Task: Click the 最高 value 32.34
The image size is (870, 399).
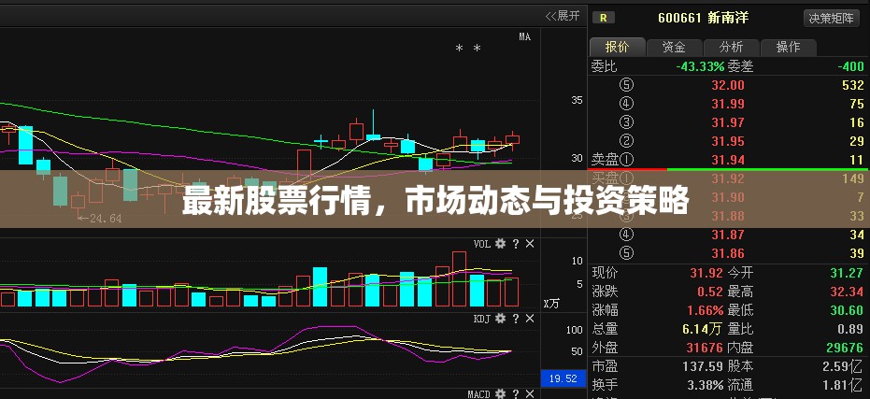Action: click(847, 292)
